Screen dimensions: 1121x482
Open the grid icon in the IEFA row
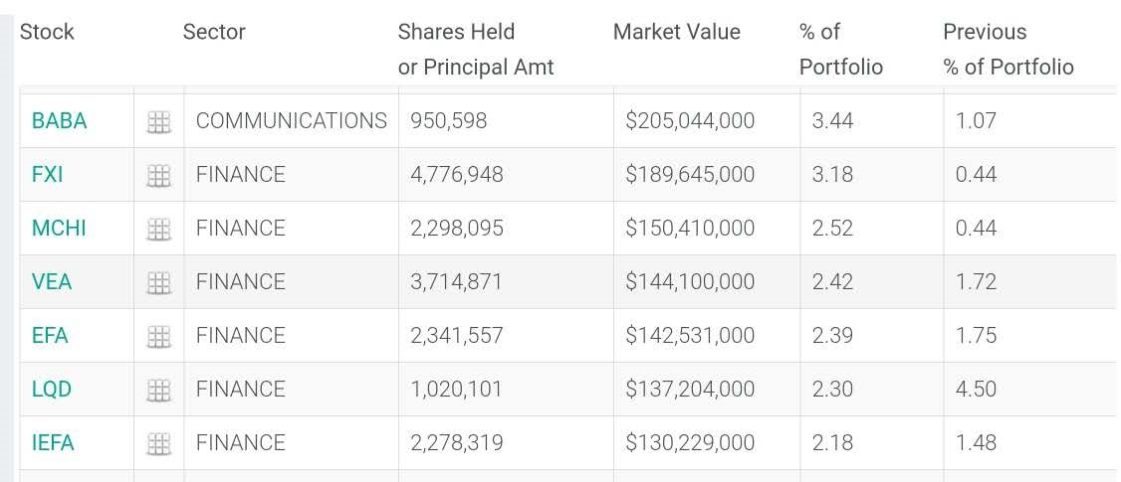(159, 444)
